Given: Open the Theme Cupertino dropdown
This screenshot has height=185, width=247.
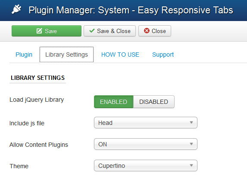Looking at the screenshot, I should 146,165.
